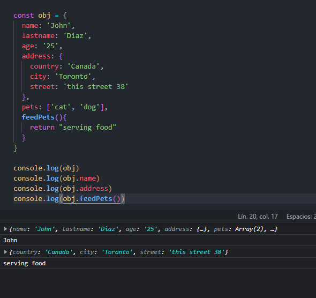Click the 'Espacios' indentation status entry
Image resolution: width=316 pixels, height=298 pixels.
(x=301, y=217)
